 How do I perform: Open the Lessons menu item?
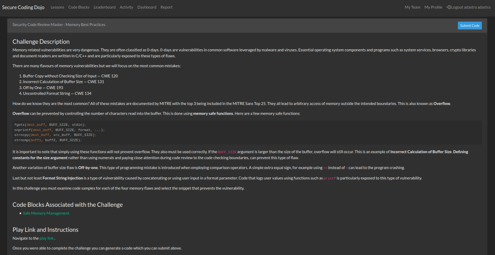click(x=58, y=7)
